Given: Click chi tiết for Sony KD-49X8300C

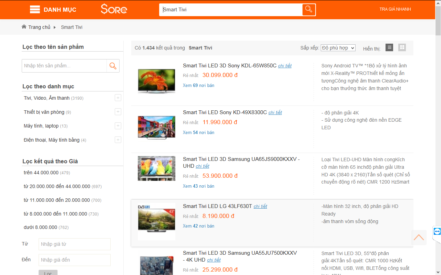Looking at the screenshot, I should (275, 113).
